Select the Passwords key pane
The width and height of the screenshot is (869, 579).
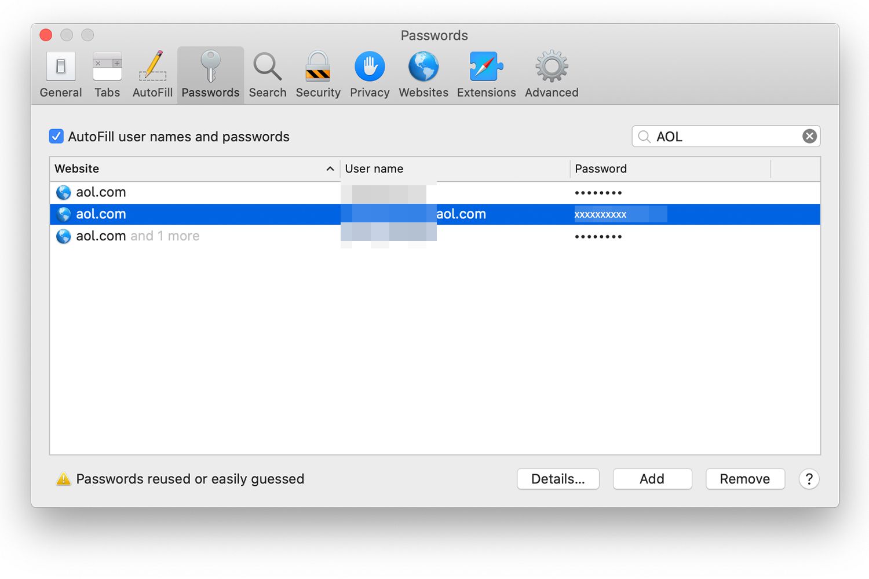point(210,75)
